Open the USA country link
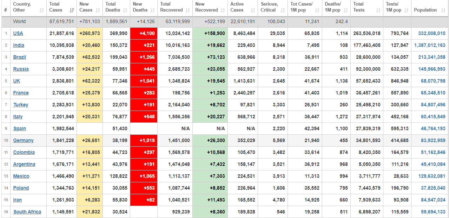Viewport: 449px width, 218px height. click(x=18, y=34)
